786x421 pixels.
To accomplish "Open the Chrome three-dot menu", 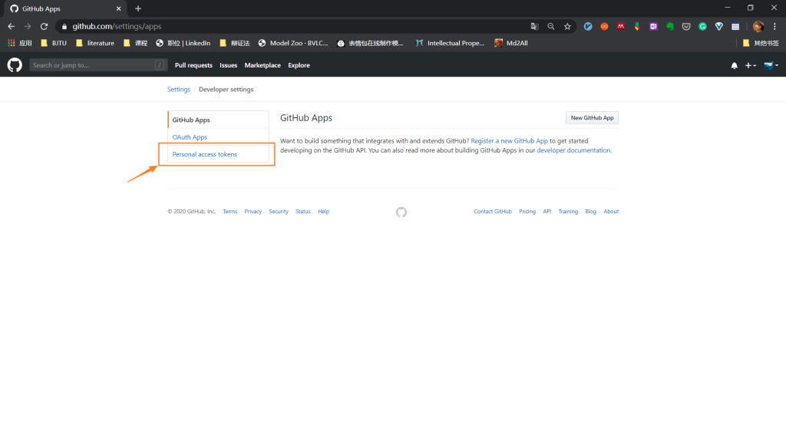I will pos(775,27).
